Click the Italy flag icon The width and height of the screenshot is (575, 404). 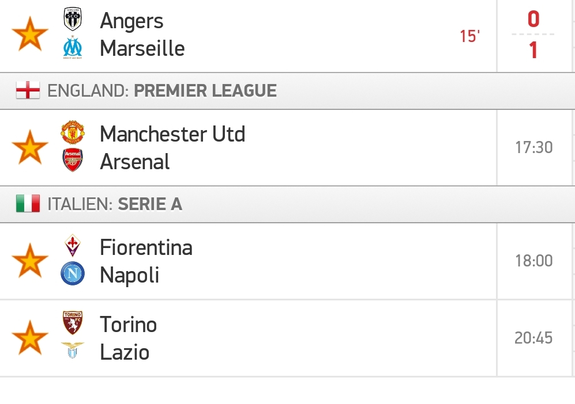pos(28,204)
